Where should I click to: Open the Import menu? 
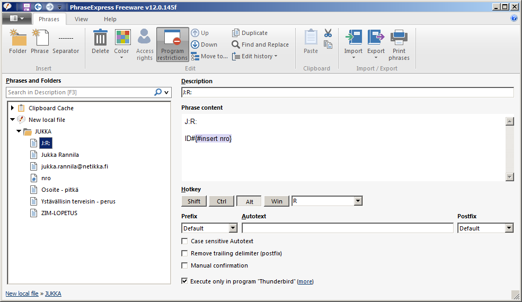click(x=353, y=45)
